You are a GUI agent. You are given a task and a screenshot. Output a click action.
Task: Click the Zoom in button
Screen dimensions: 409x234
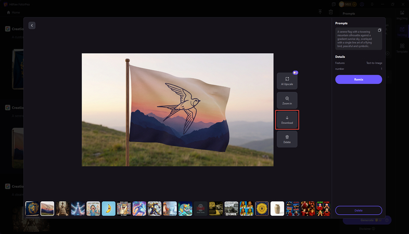[287, 100]
